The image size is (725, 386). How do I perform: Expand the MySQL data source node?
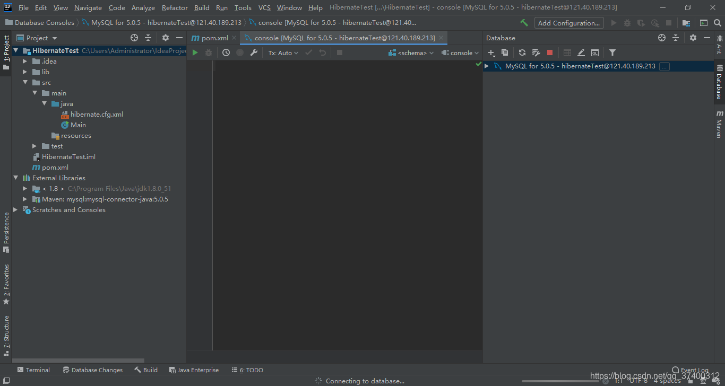487,66
